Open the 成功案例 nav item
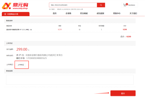This screenshot has width=145, height=97. [x=100, y=14]
